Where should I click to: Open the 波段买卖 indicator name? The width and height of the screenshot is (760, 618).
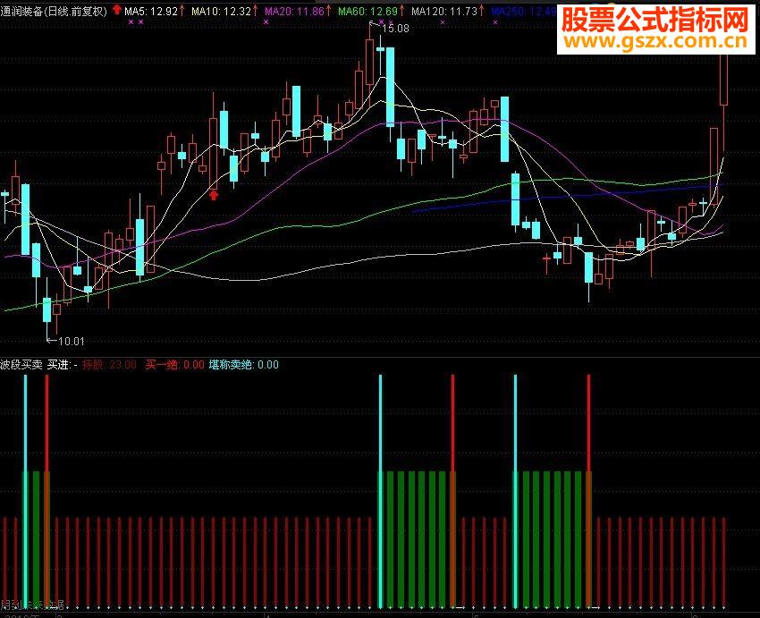pyautogui.click(x=21, y=365)
